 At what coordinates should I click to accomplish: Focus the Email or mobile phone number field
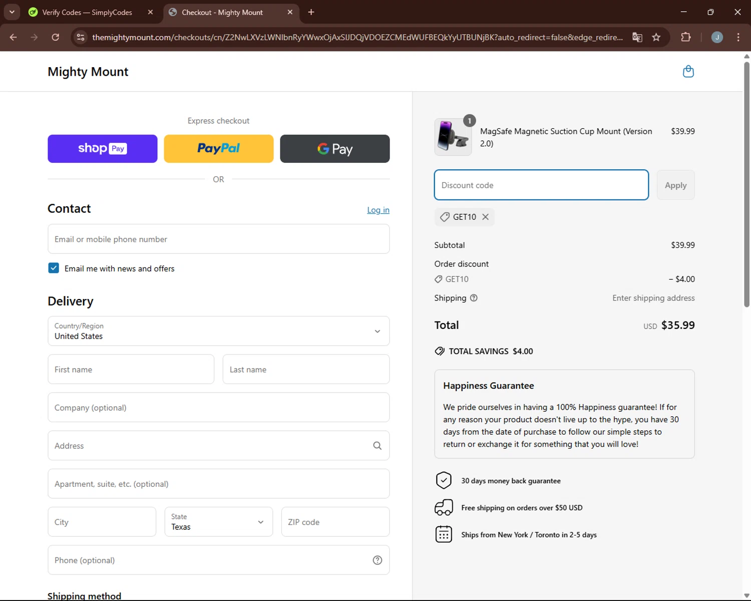(x=219, y=239)
